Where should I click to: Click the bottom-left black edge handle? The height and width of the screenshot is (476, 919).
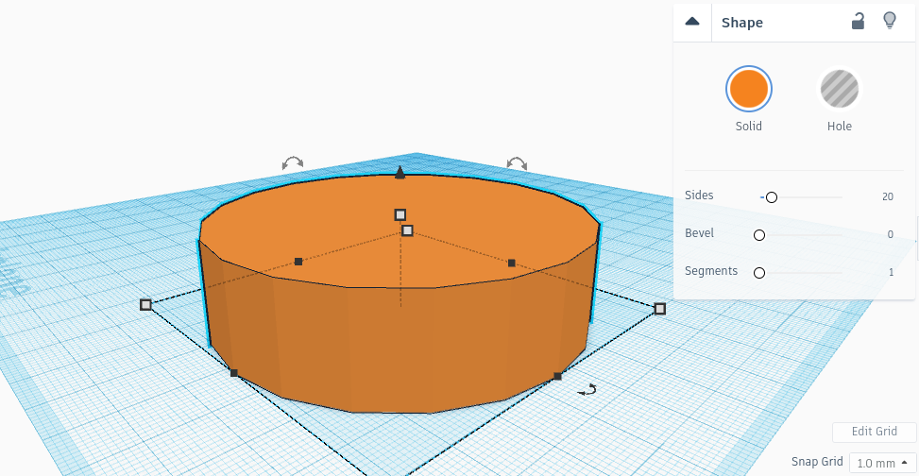coord(234,373)
